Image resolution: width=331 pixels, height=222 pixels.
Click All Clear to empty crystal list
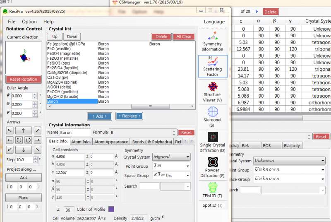click(x=184, y=36)
